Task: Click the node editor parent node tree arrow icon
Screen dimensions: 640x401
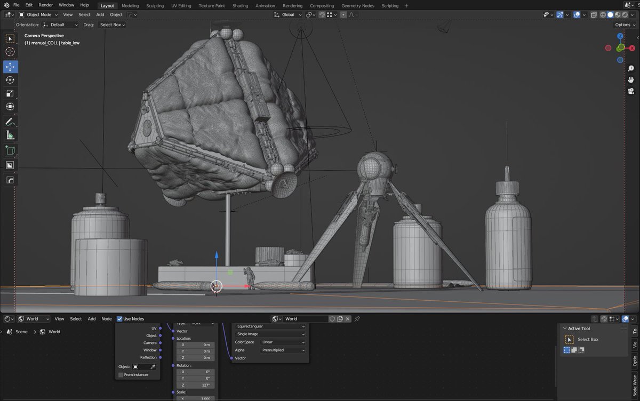Action: point(595,319)
